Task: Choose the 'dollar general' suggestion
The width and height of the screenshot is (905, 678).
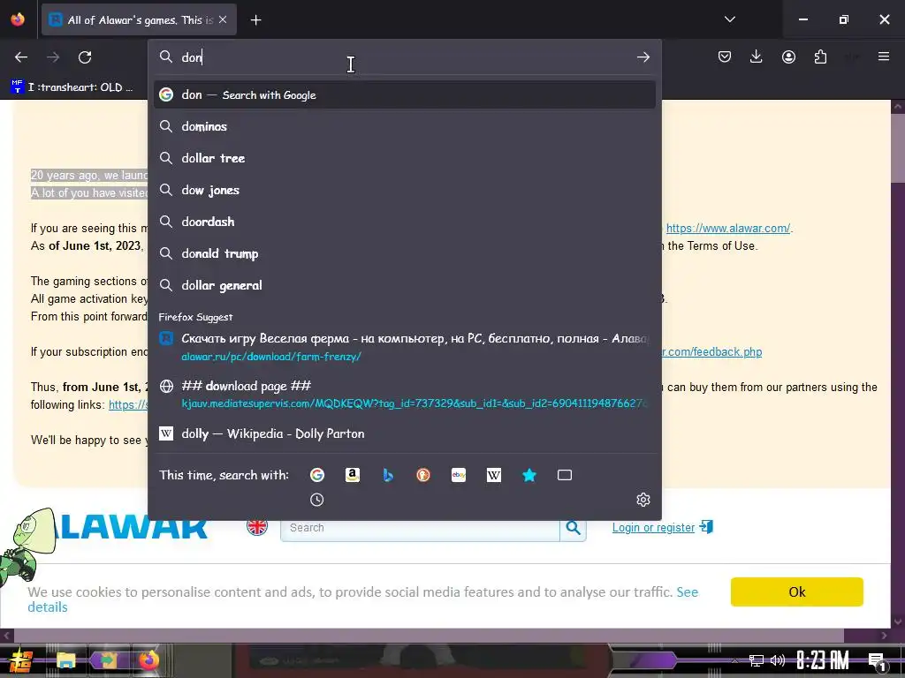Action: click(x=405, y=285)
